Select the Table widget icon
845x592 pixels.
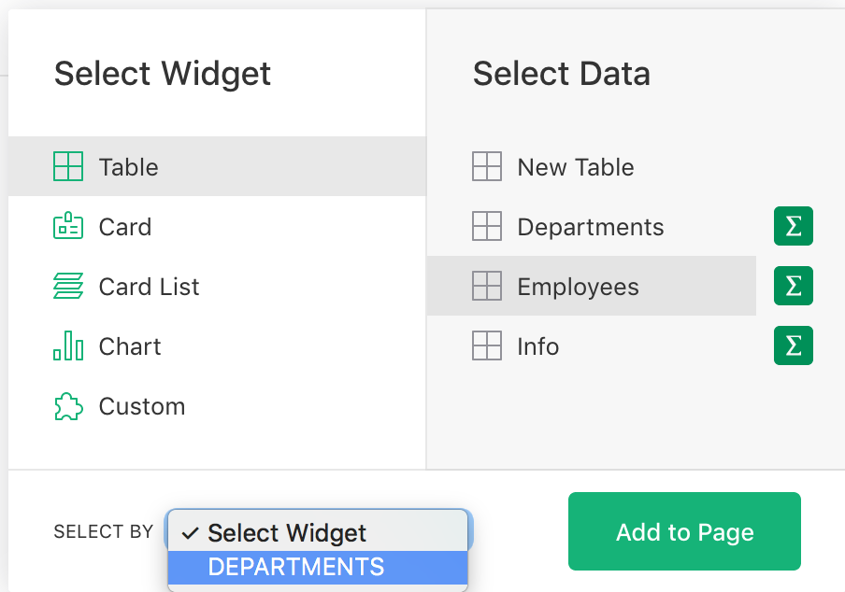tap(68, 166)
